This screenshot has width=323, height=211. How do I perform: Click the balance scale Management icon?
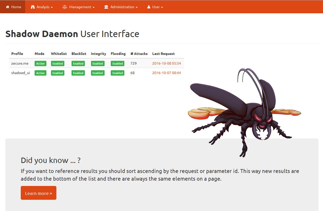[x=65, y=7]
